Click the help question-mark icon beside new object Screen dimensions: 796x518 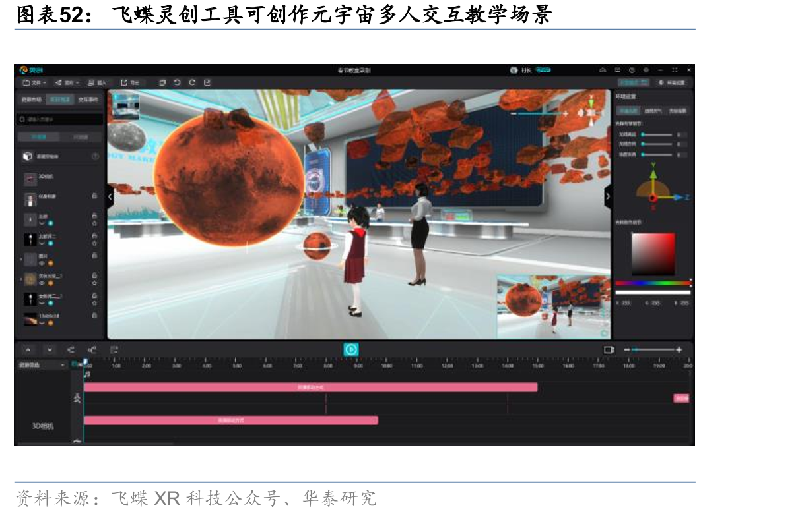pyautogui.click(x=95, y=157)
